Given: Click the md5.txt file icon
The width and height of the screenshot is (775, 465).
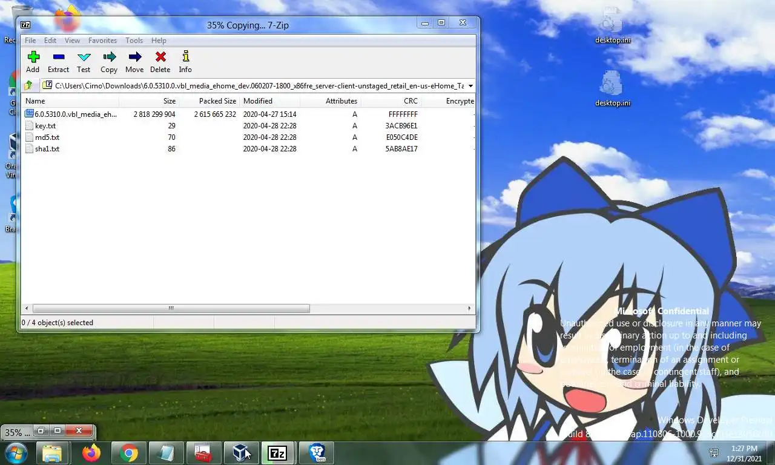Looking at the screenshot, I should tap(29, 137).
